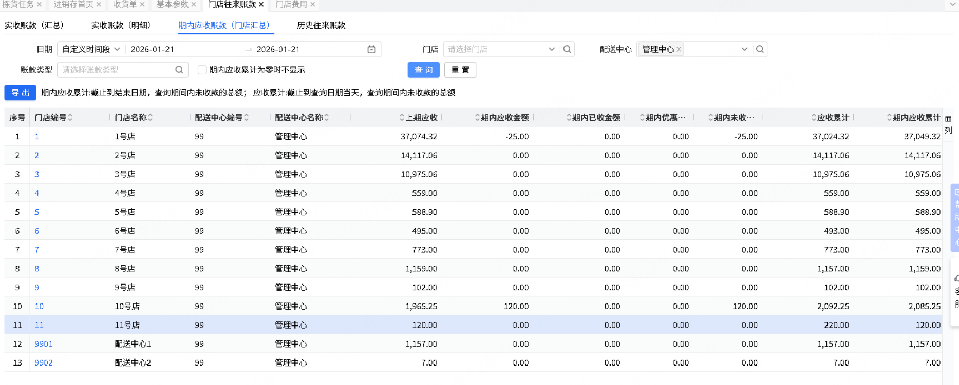Click the 导出 export button
The width and height of the screenshot is (959, 385).
coord(21,93)
